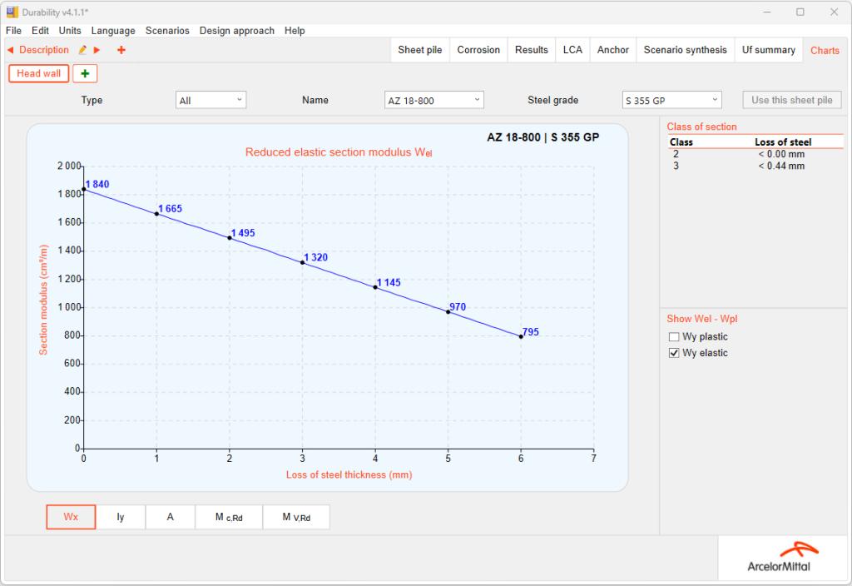Click chart title Reduced elastic section modulus

(x=339, y=153)
